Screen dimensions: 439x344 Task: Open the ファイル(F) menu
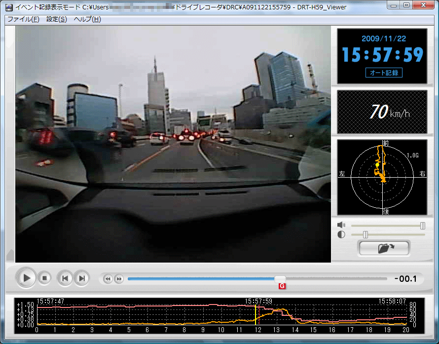click(x=23, y=19)
